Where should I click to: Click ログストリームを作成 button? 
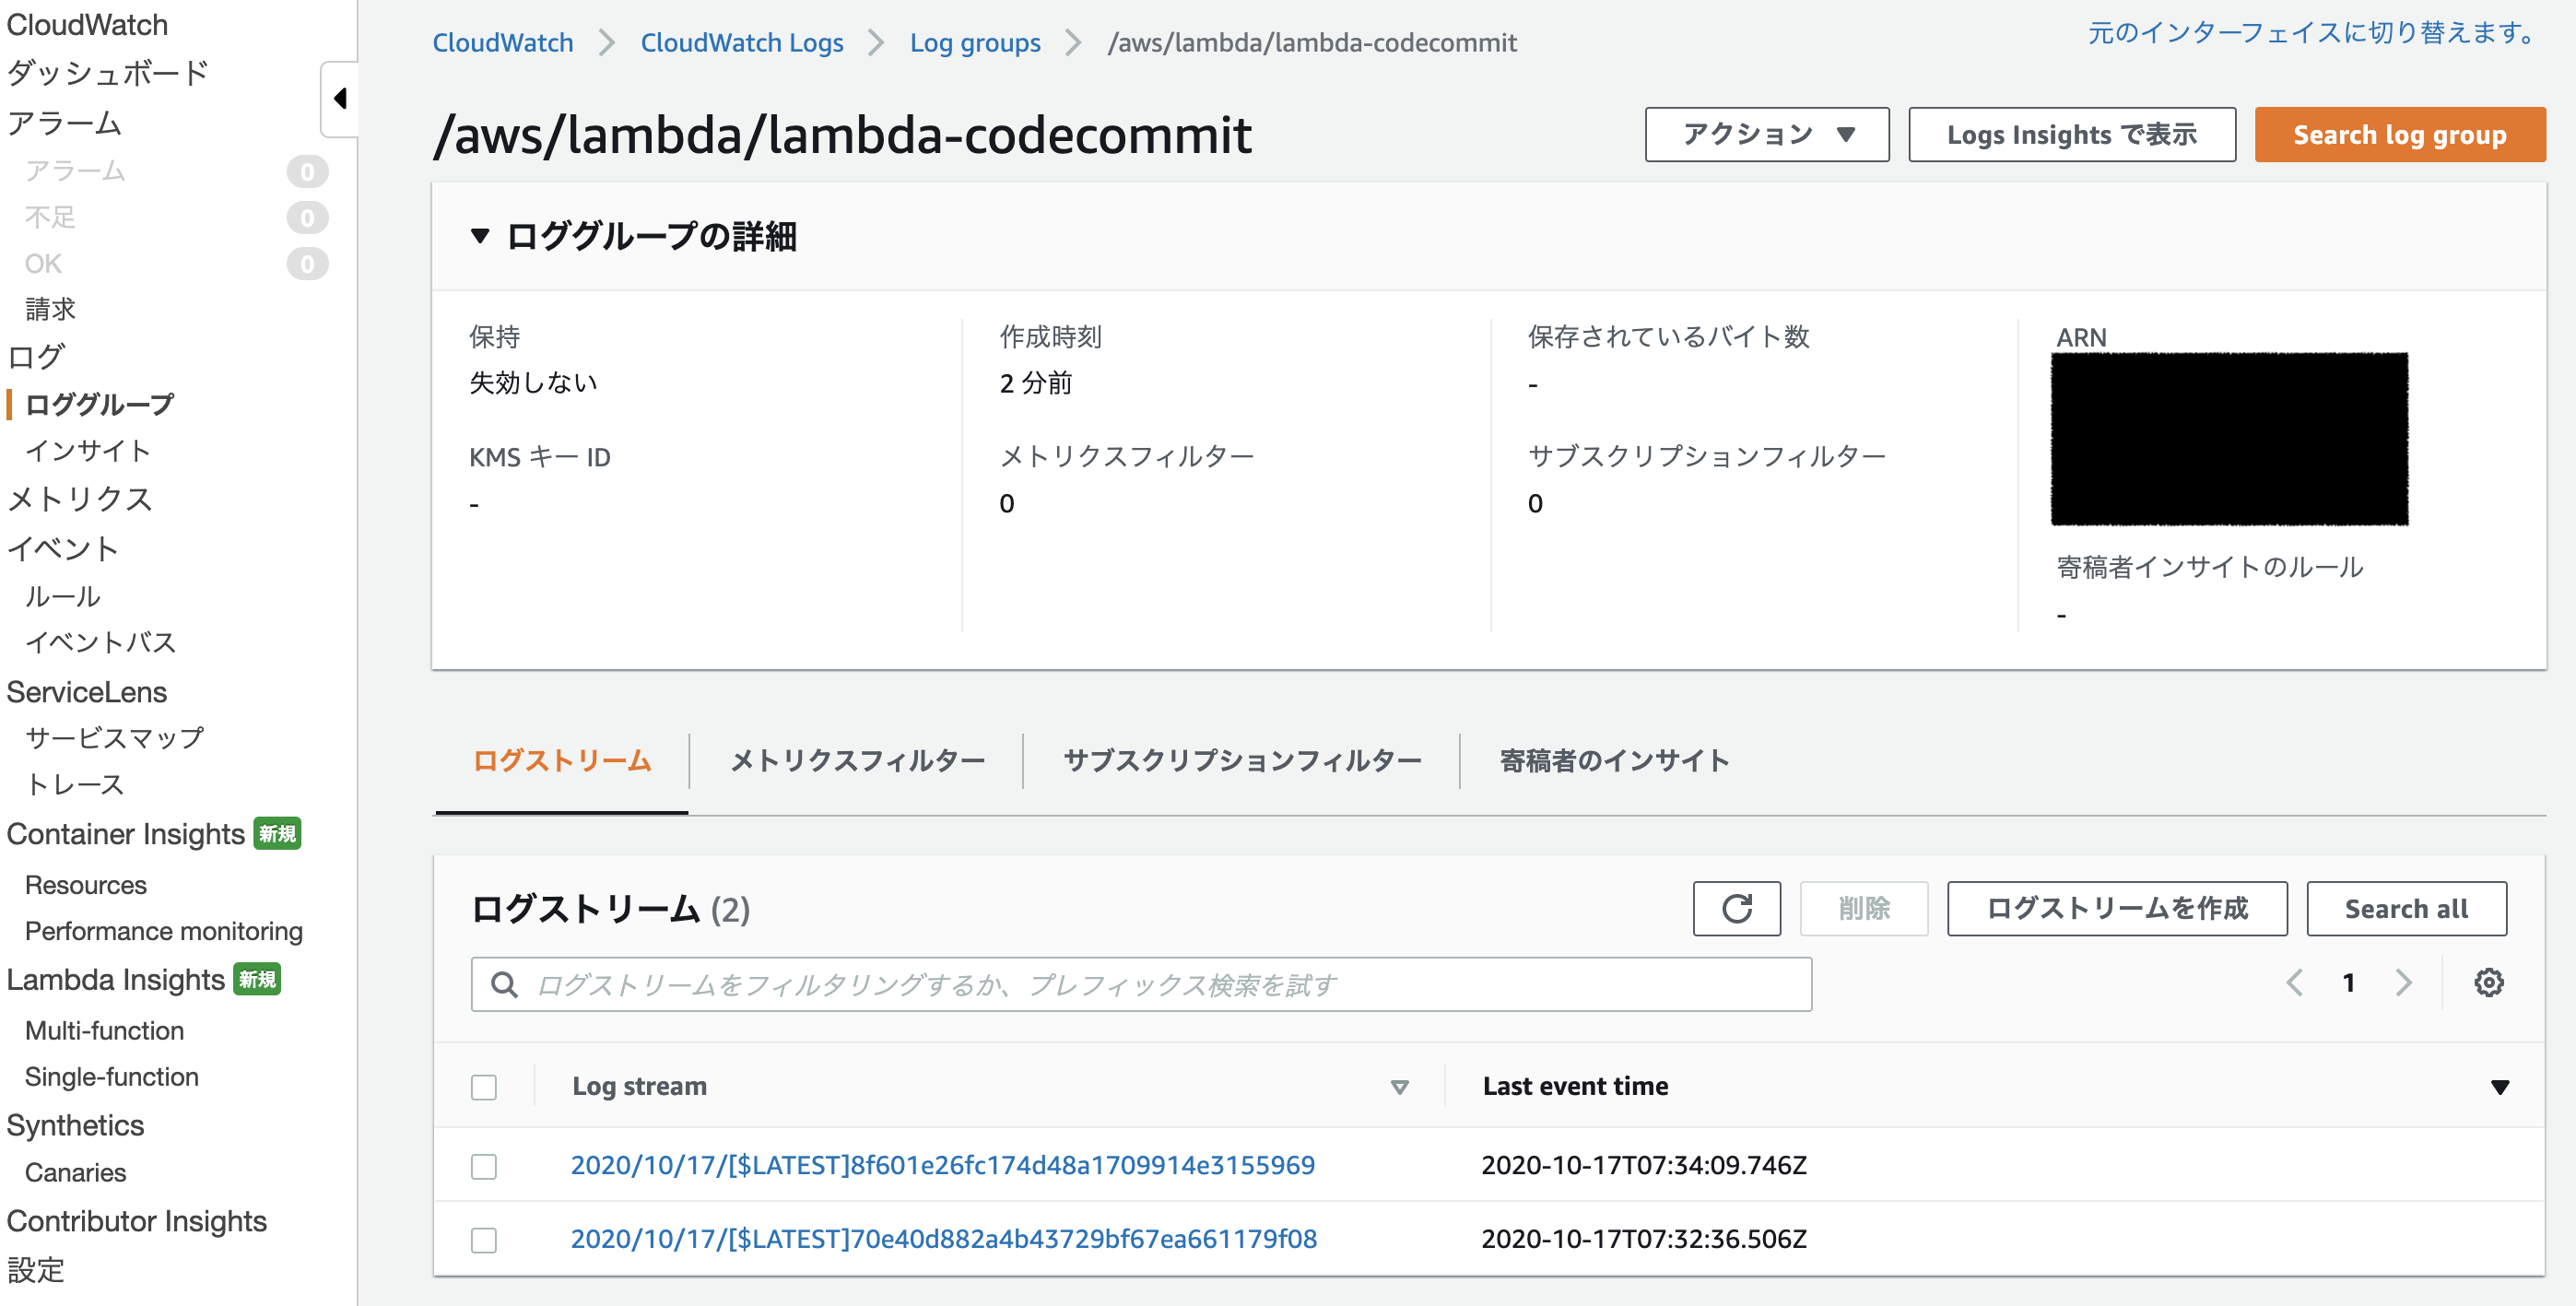[x=2117, y=908]
